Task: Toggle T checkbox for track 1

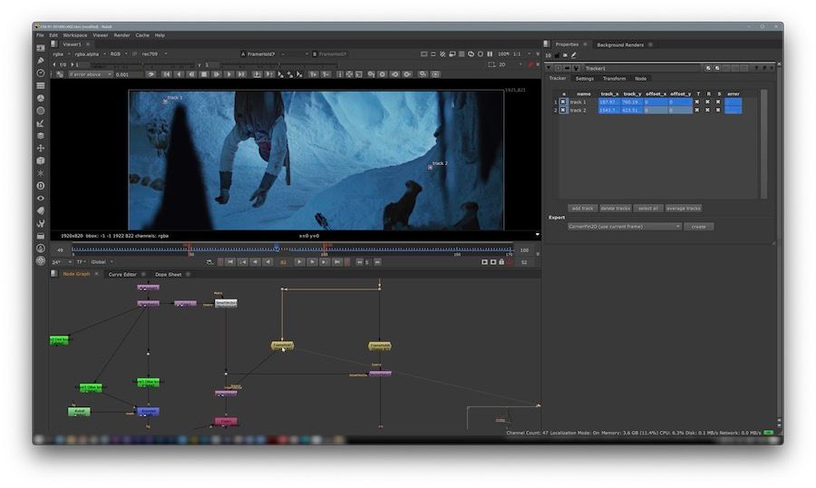Action: click(x=697, y=102)
